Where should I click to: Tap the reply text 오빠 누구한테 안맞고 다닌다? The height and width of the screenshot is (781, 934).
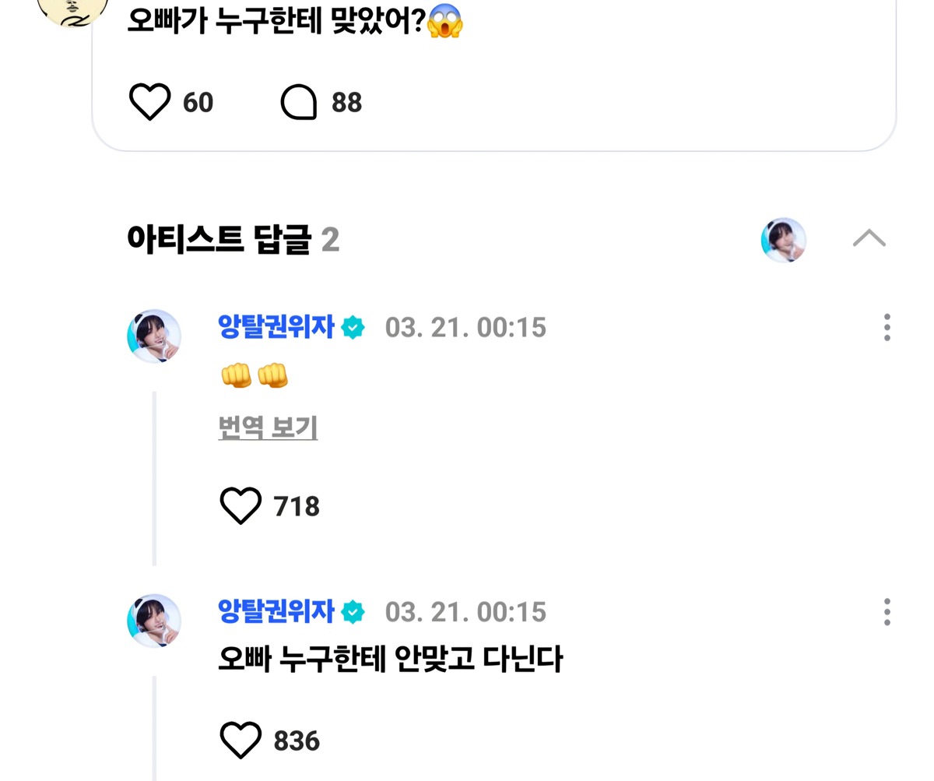click(x=390, y=660)
